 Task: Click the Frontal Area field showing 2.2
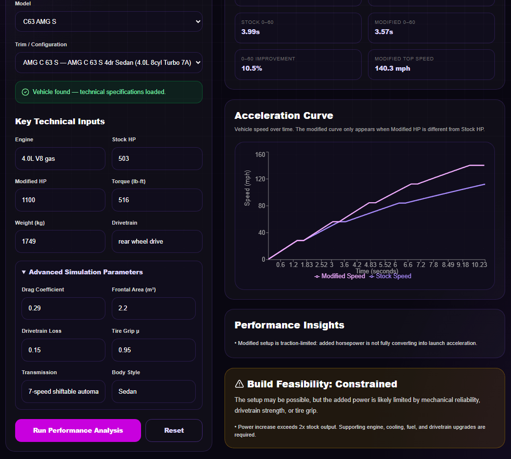154,308
